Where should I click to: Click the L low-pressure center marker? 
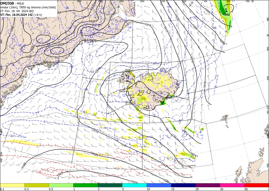pyautogui.click(x=226, y=10)
